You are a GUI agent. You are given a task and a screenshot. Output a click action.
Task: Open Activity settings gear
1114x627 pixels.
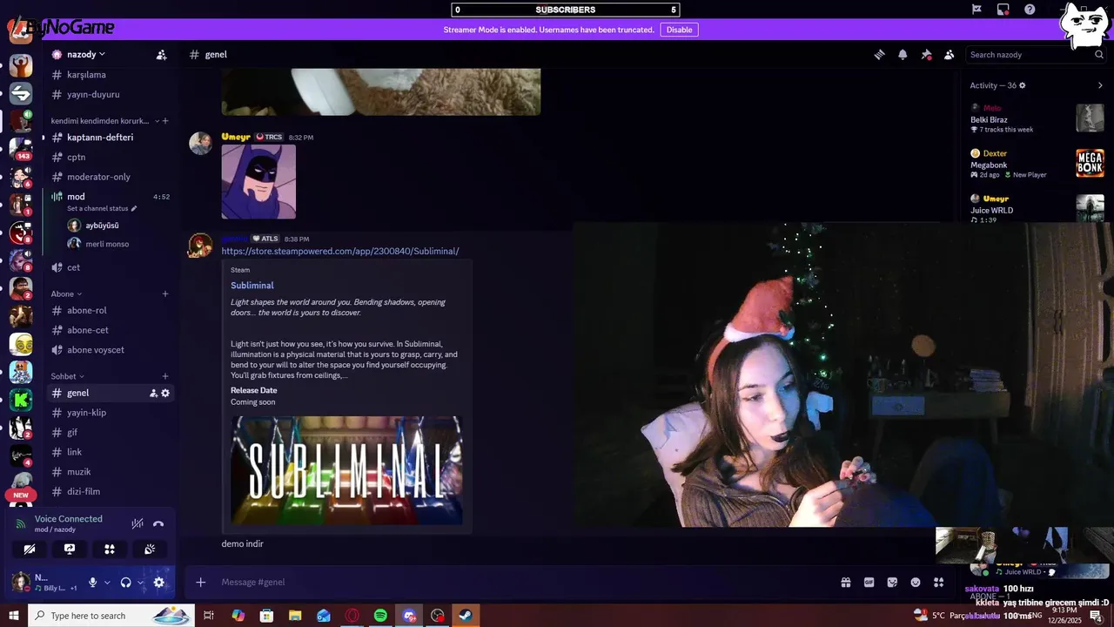click(1023, 85)
